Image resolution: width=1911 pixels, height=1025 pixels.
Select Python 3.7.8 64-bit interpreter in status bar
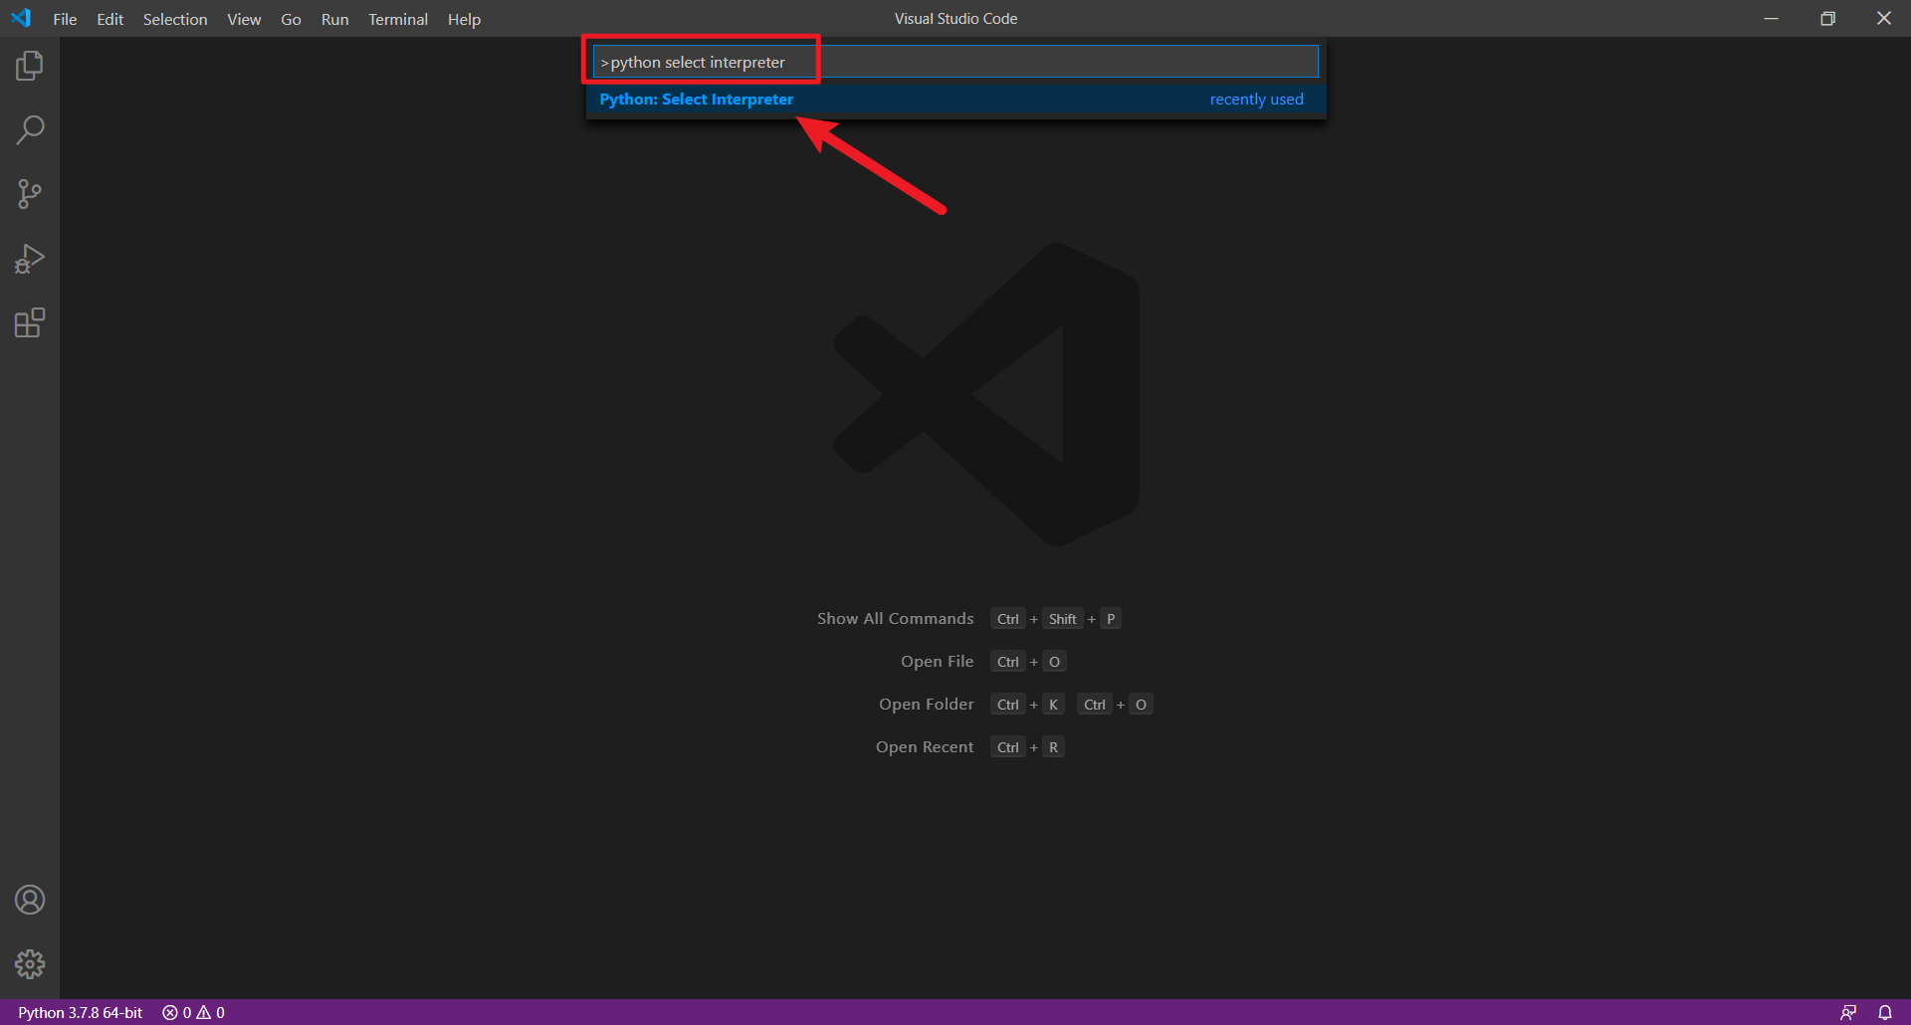[x=80, y=1012]
